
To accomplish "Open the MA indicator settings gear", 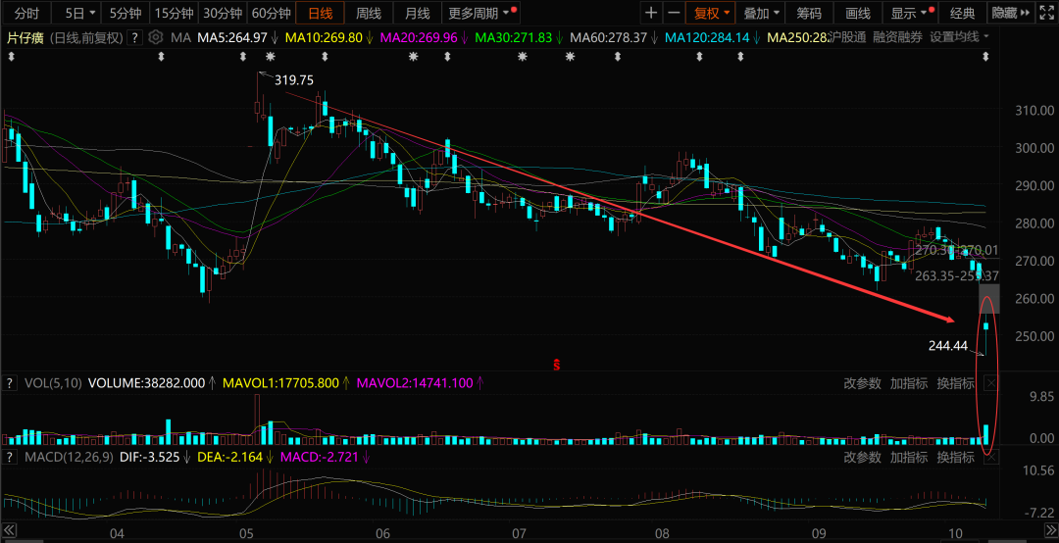I will click(156, 38).
